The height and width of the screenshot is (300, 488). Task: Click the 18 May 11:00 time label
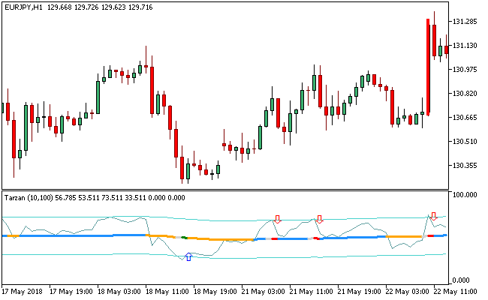[167, 292]
